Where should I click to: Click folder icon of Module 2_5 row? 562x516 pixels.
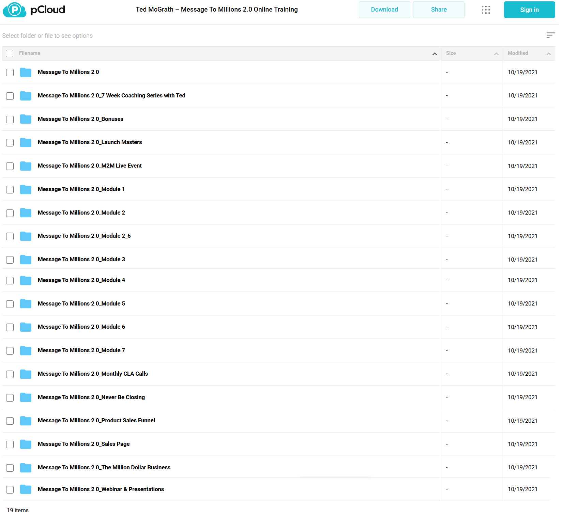[26, 236]
